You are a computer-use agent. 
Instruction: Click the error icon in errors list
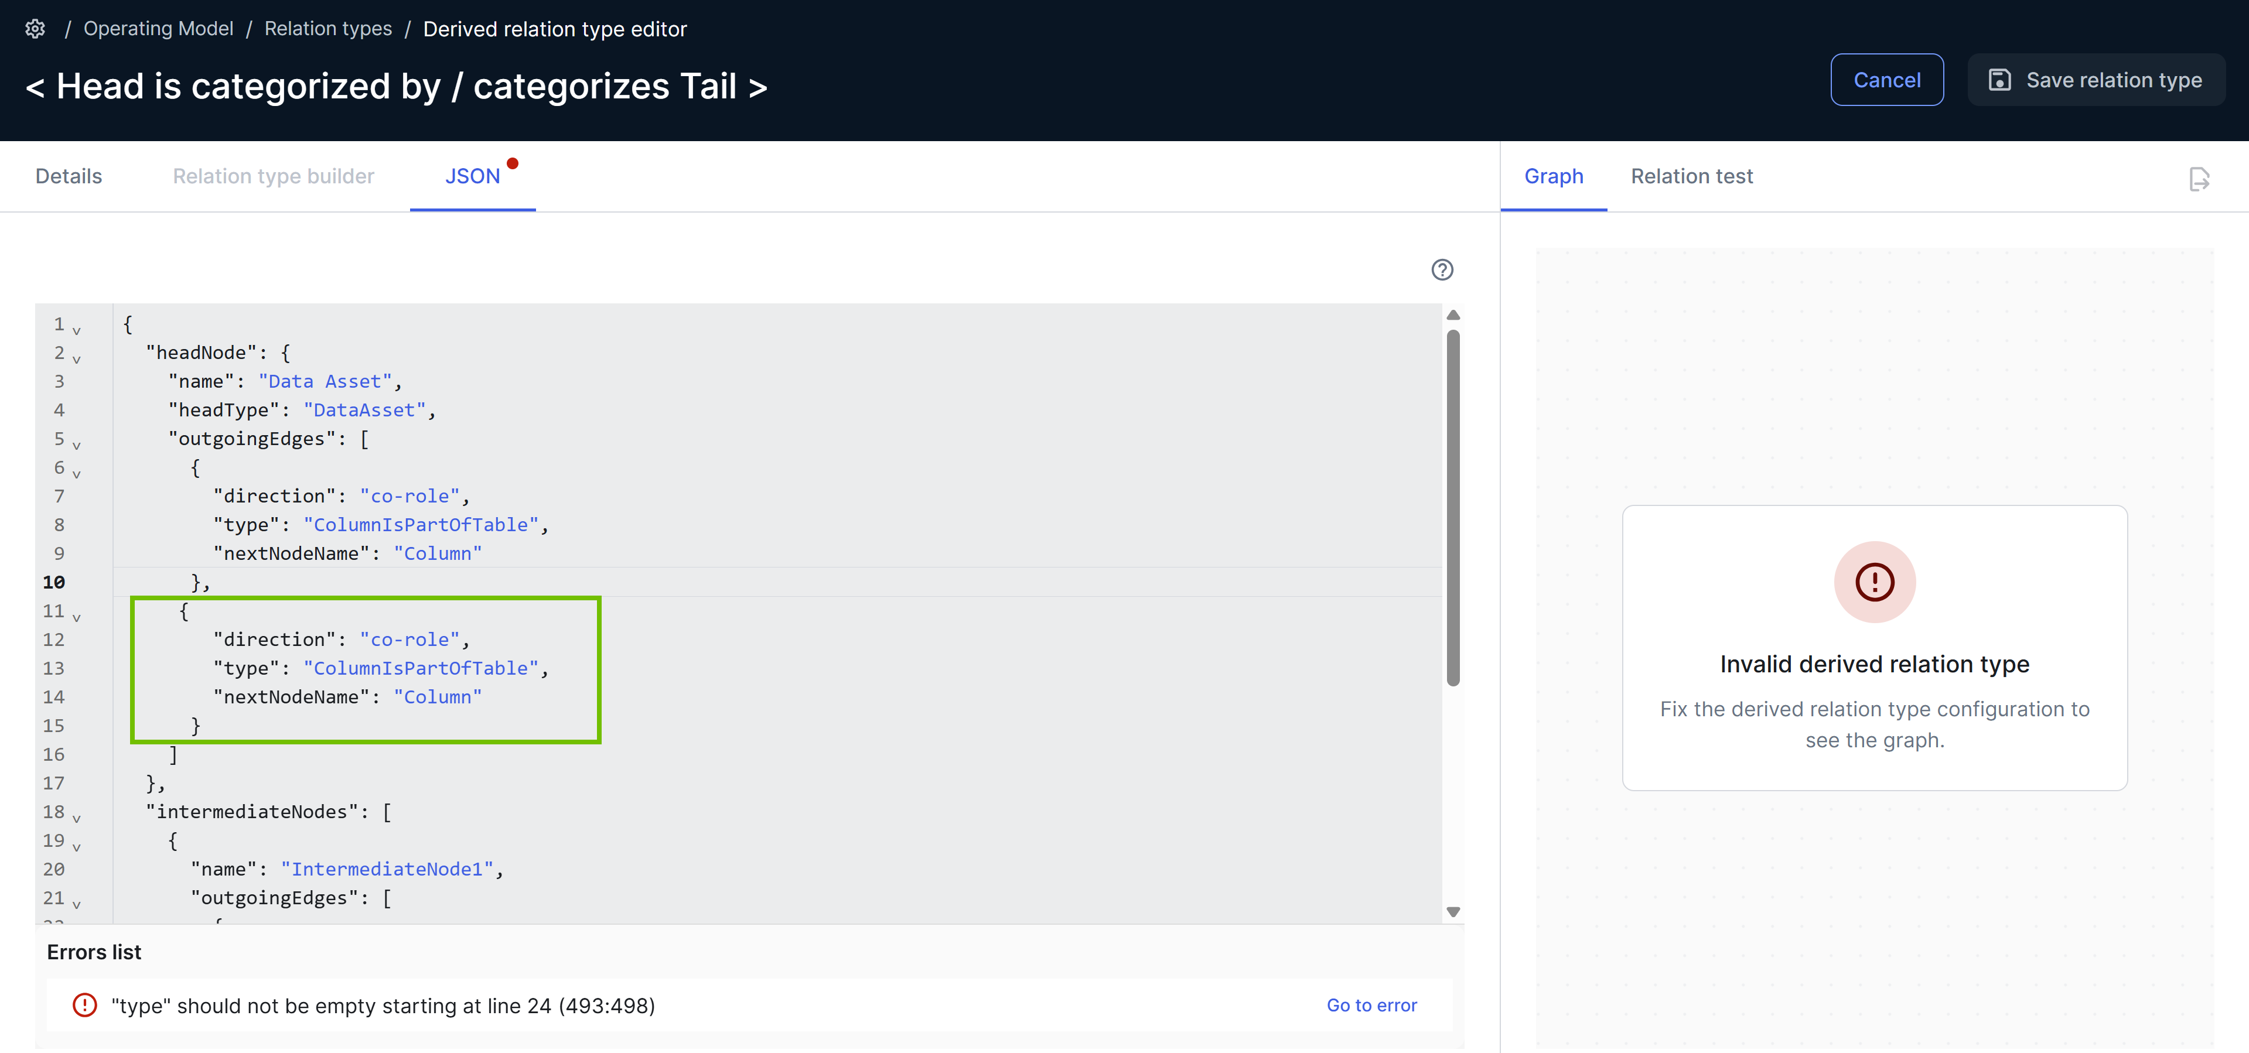[x=85, y=1005]
